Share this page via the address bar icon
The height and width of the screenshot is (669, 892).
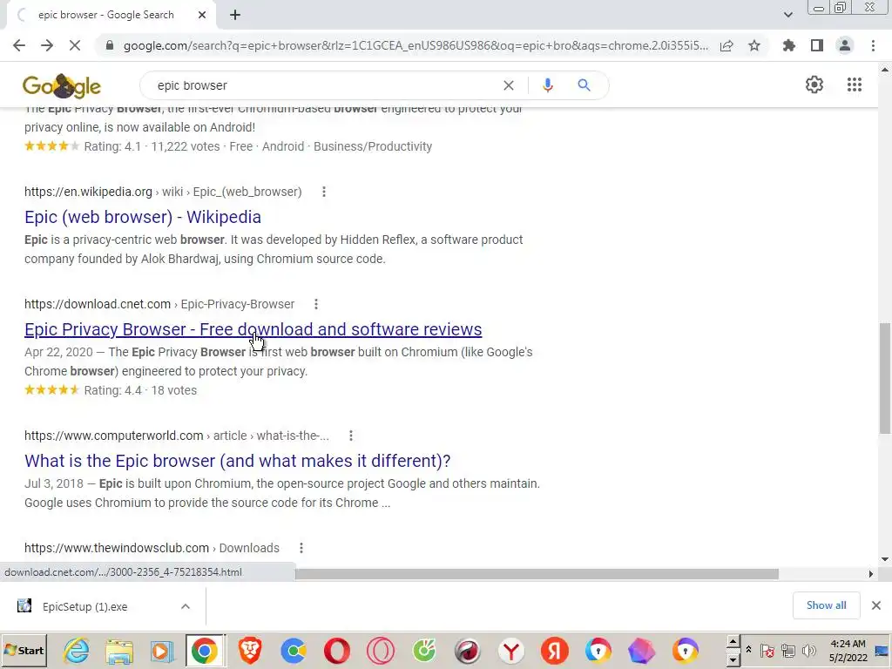click(x=726, y=45)
